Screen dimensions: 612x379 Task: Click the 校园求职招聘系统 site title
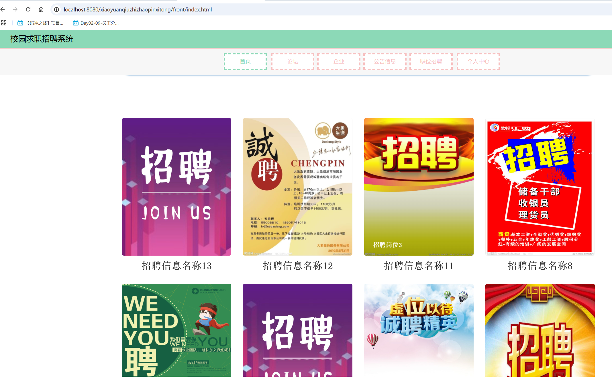pyautogui.click(x=42, y=39)
